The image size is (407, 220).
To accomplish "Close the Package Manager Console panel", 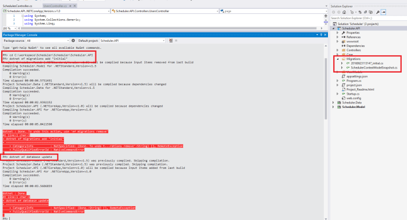I will click(325, 35).
